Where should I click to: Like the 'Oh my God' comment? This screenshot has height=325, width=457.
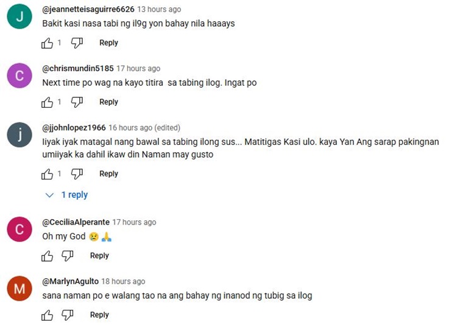click(47, 256)
